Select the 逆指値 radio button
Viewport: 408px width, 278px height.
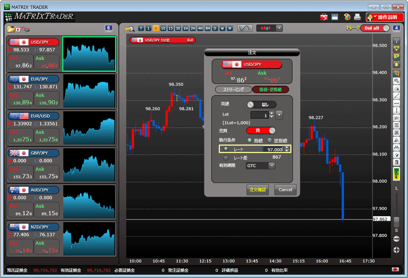click(269, 140)
